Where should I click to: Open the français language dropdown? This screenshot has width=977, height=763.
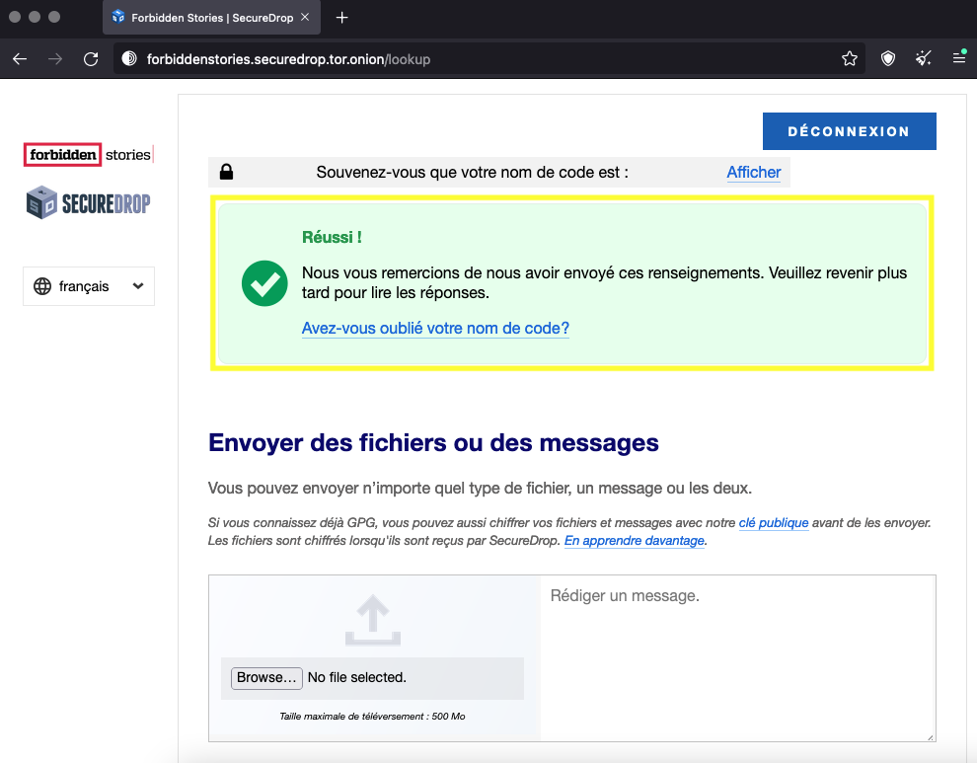click(89, 286)
